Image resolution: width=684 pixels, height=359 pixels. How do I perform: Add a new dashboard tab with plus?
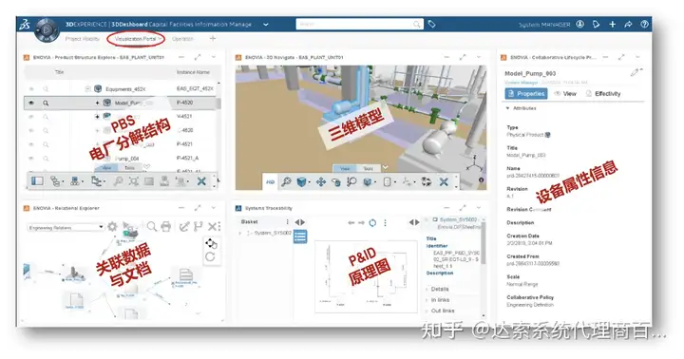point(213,38)
